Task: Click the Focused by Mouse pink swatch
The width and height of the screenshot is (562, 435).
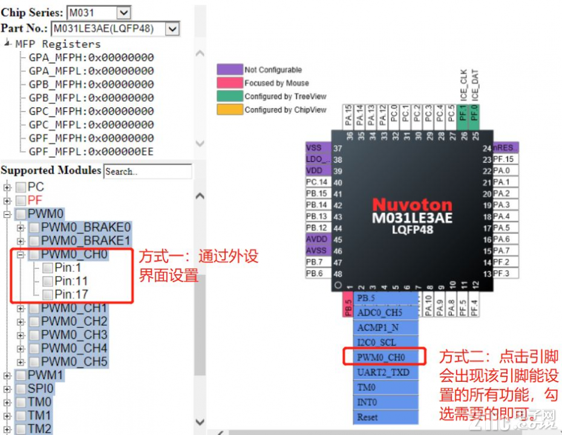Action: click(x=230, y=83)
